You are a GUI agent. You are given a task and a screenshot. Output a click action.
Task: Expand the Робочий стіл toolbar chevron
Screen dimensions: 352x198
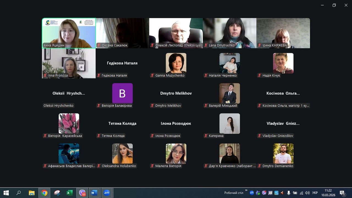(246, 190)
